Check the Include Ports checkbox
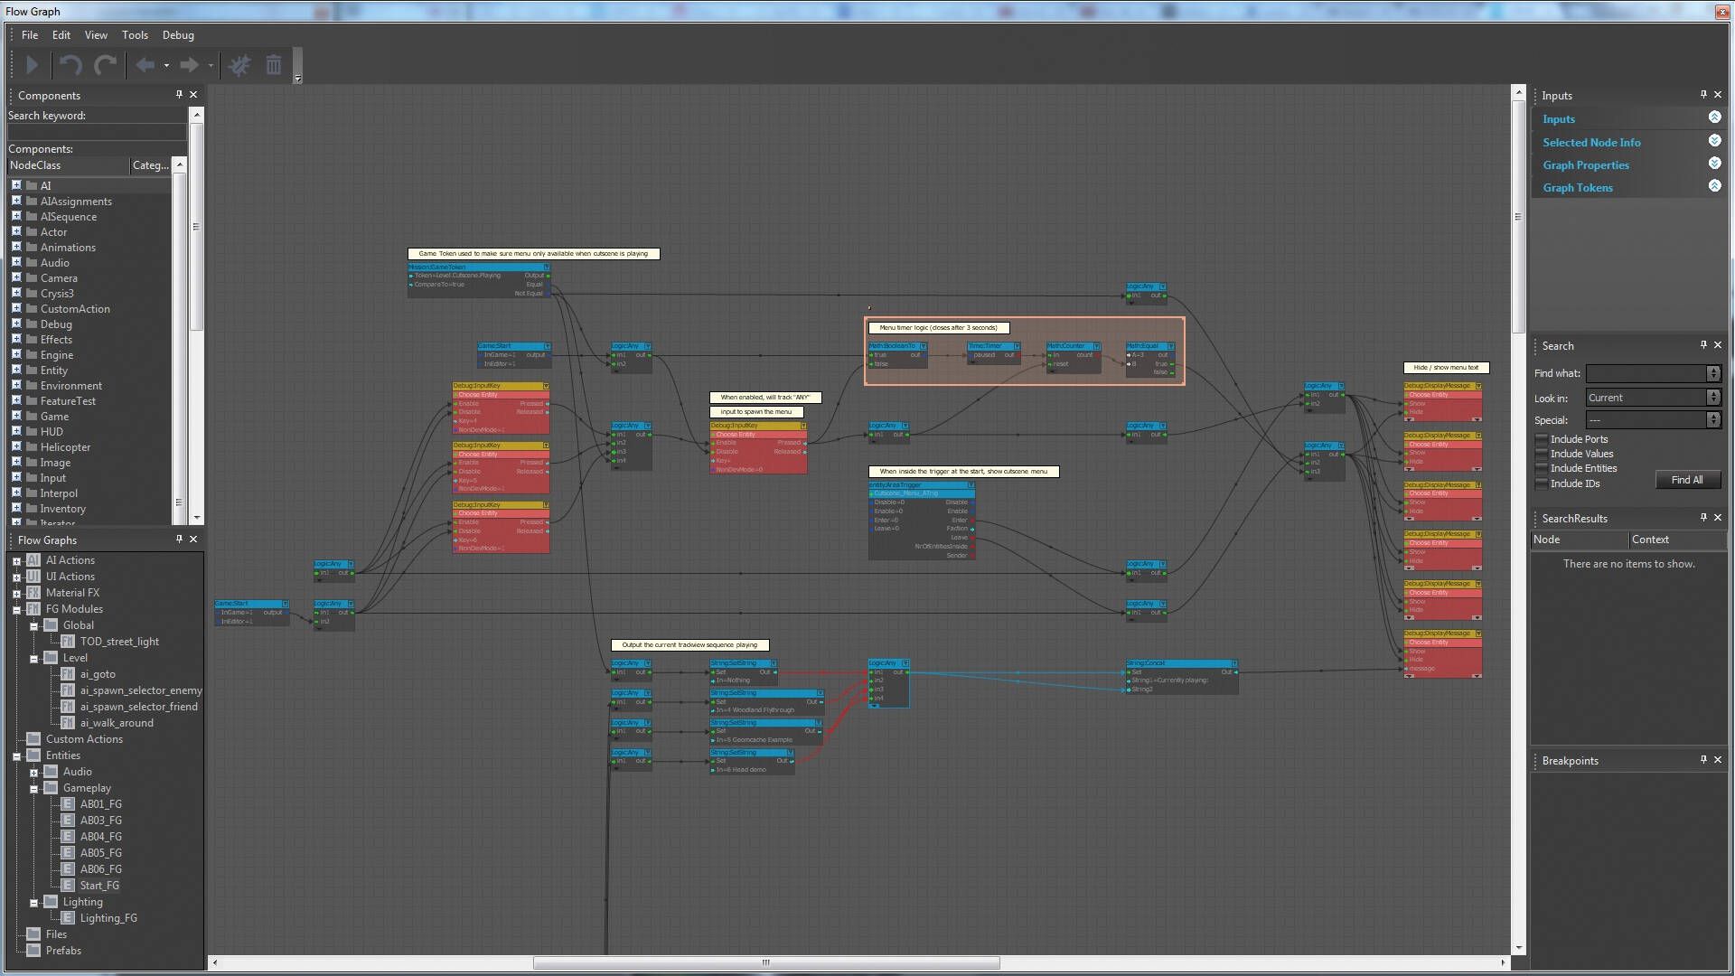 coord(1542,439)
